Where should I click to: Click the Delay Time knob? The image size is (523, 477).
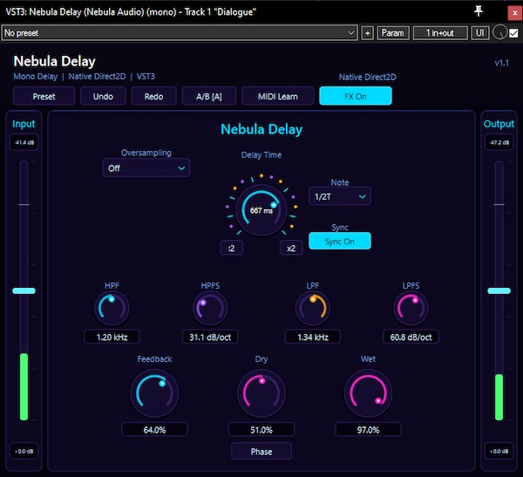(261, 209)
